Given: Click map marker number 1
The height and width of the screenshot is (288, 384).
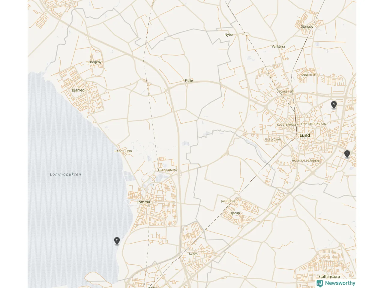Looking at the screenshot, I should coord(347,154).
